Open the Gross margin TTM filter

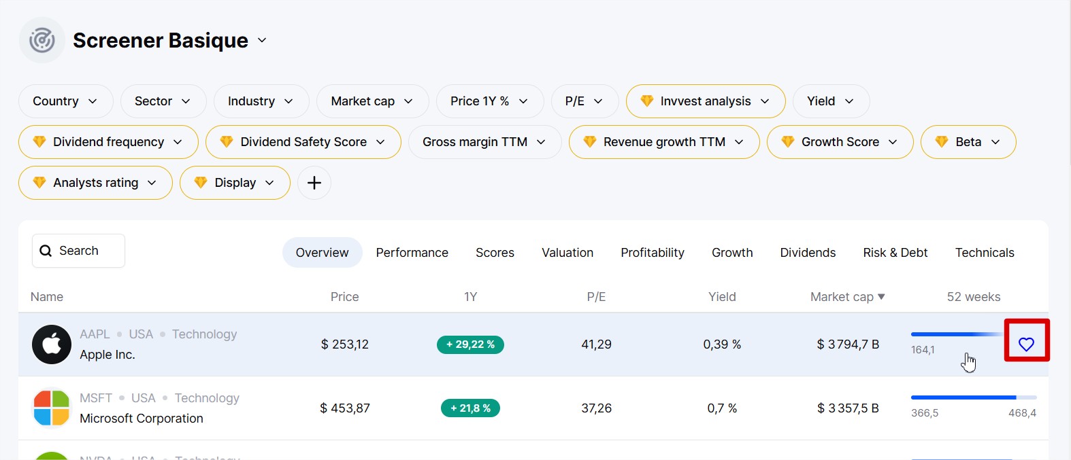tap(485, 142)
